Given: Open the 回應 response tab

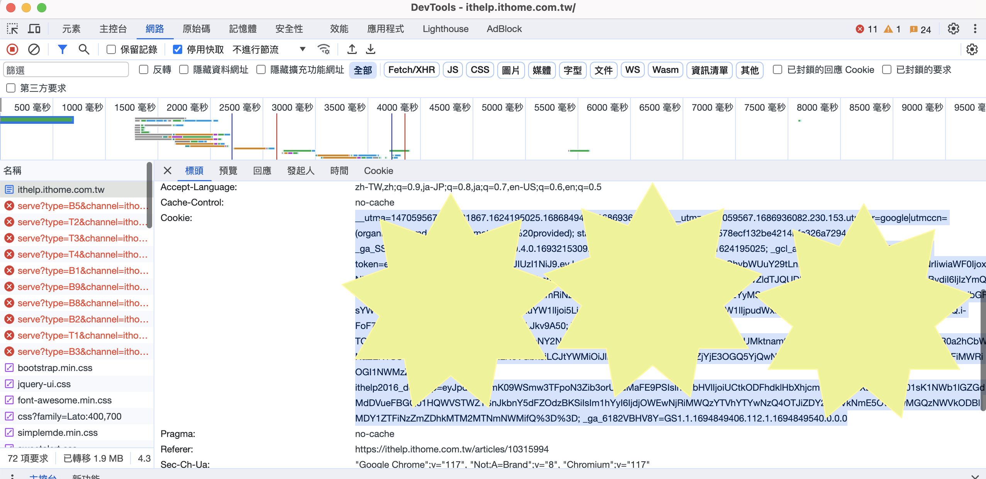Looking at the screenshot, I should (x=262, y=171).
